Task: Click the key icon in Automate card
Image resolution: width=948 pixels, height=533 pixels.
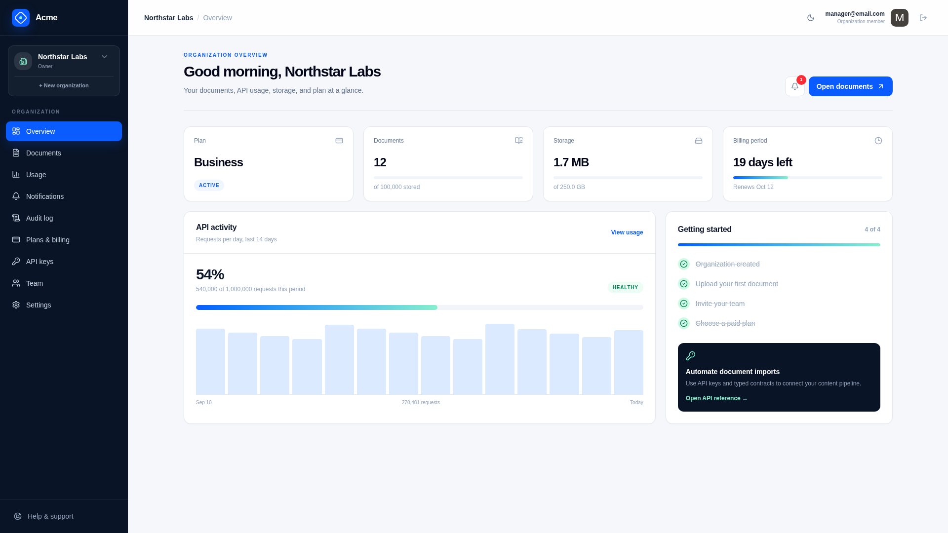Action: [x=690, y=356]
